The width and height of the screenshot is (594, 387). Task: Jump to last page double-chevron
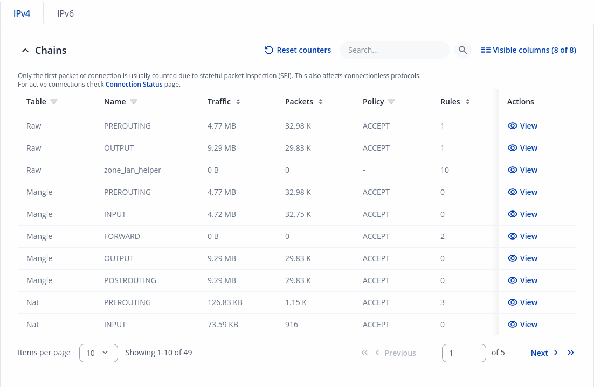pyautogui.click(x=571, y=353)
